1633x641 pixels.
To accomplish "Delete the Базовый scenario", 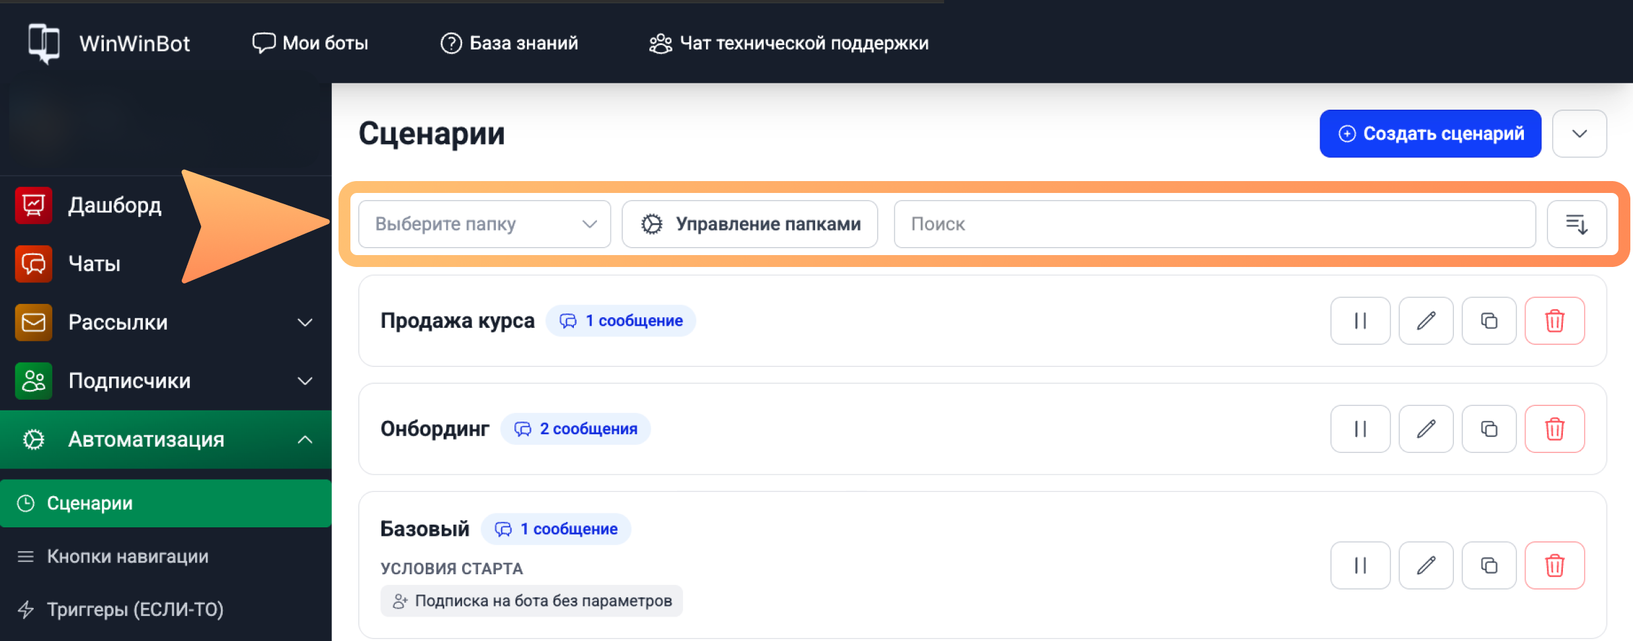I will (1554, 566).
